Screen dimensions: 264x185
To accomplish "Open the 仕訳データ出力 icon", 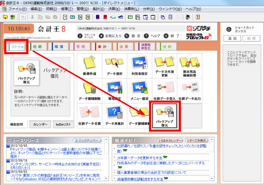I will tap(190, 90).
